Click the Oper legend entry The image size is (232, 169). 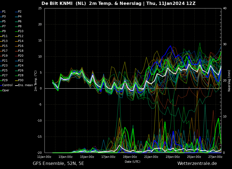pyautogui.click(x=5, y=90)
